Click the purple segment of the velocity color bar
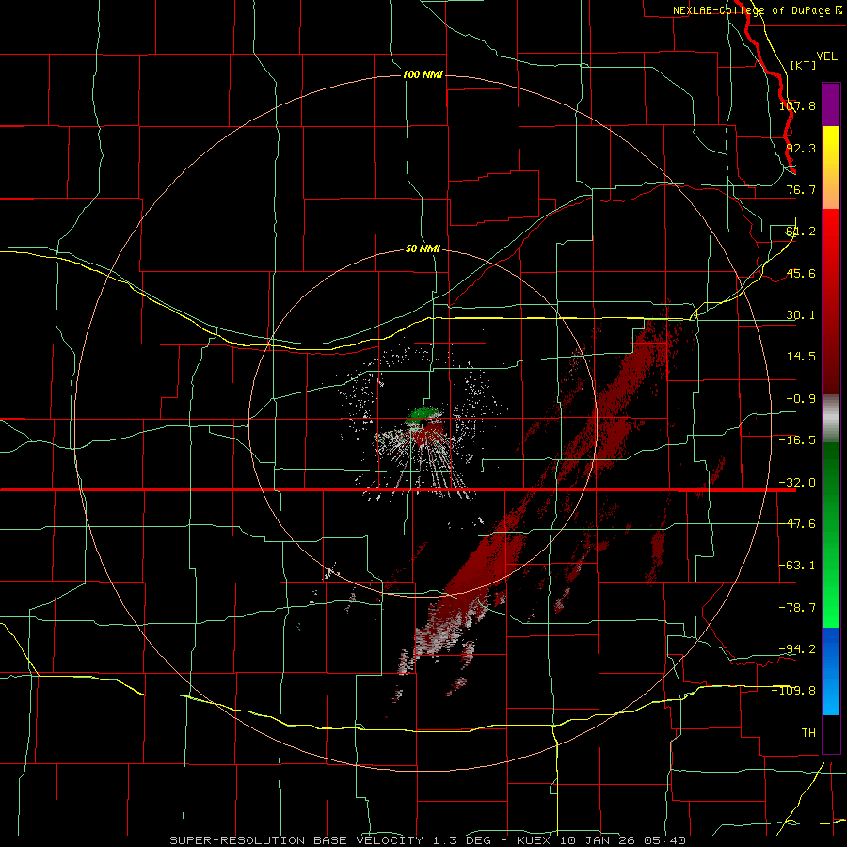Image resolution: width=847 pixels, height=847 pixels. pos(831,104)
